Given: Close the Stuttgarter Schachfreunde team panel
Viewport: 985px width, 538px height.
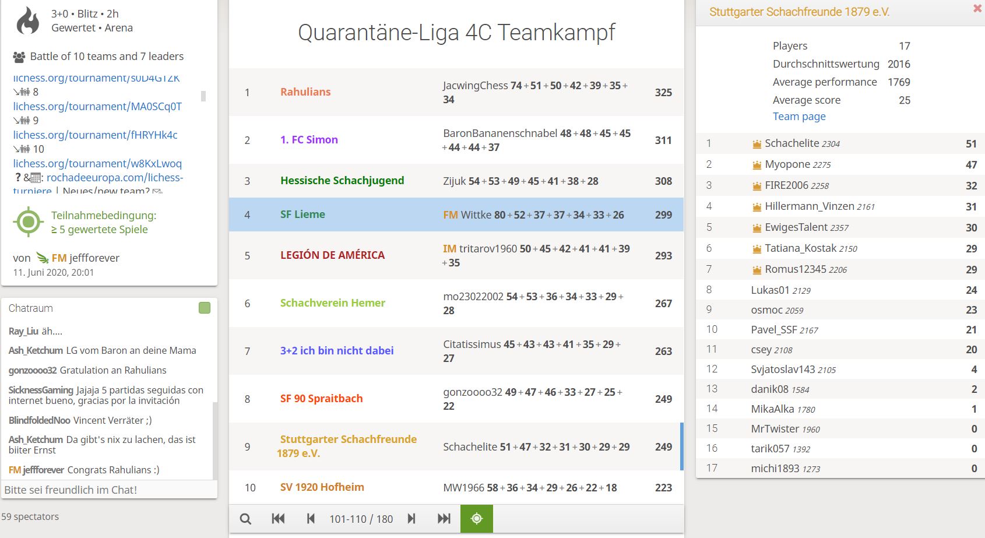Looking at the screenshot, I should [x=977, y=9].
